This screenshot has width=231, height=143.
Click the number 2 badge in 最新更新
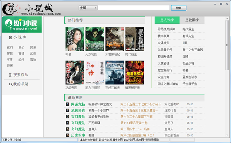tap(67, 110)
